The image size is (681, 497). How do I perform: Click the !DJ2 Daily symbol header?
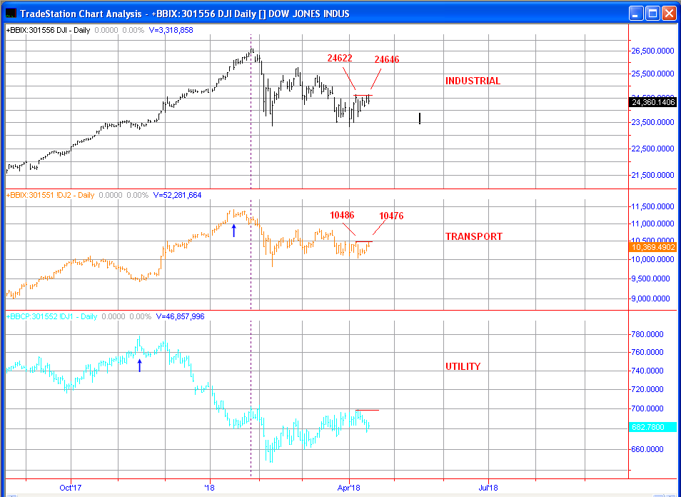coord(50,195)
